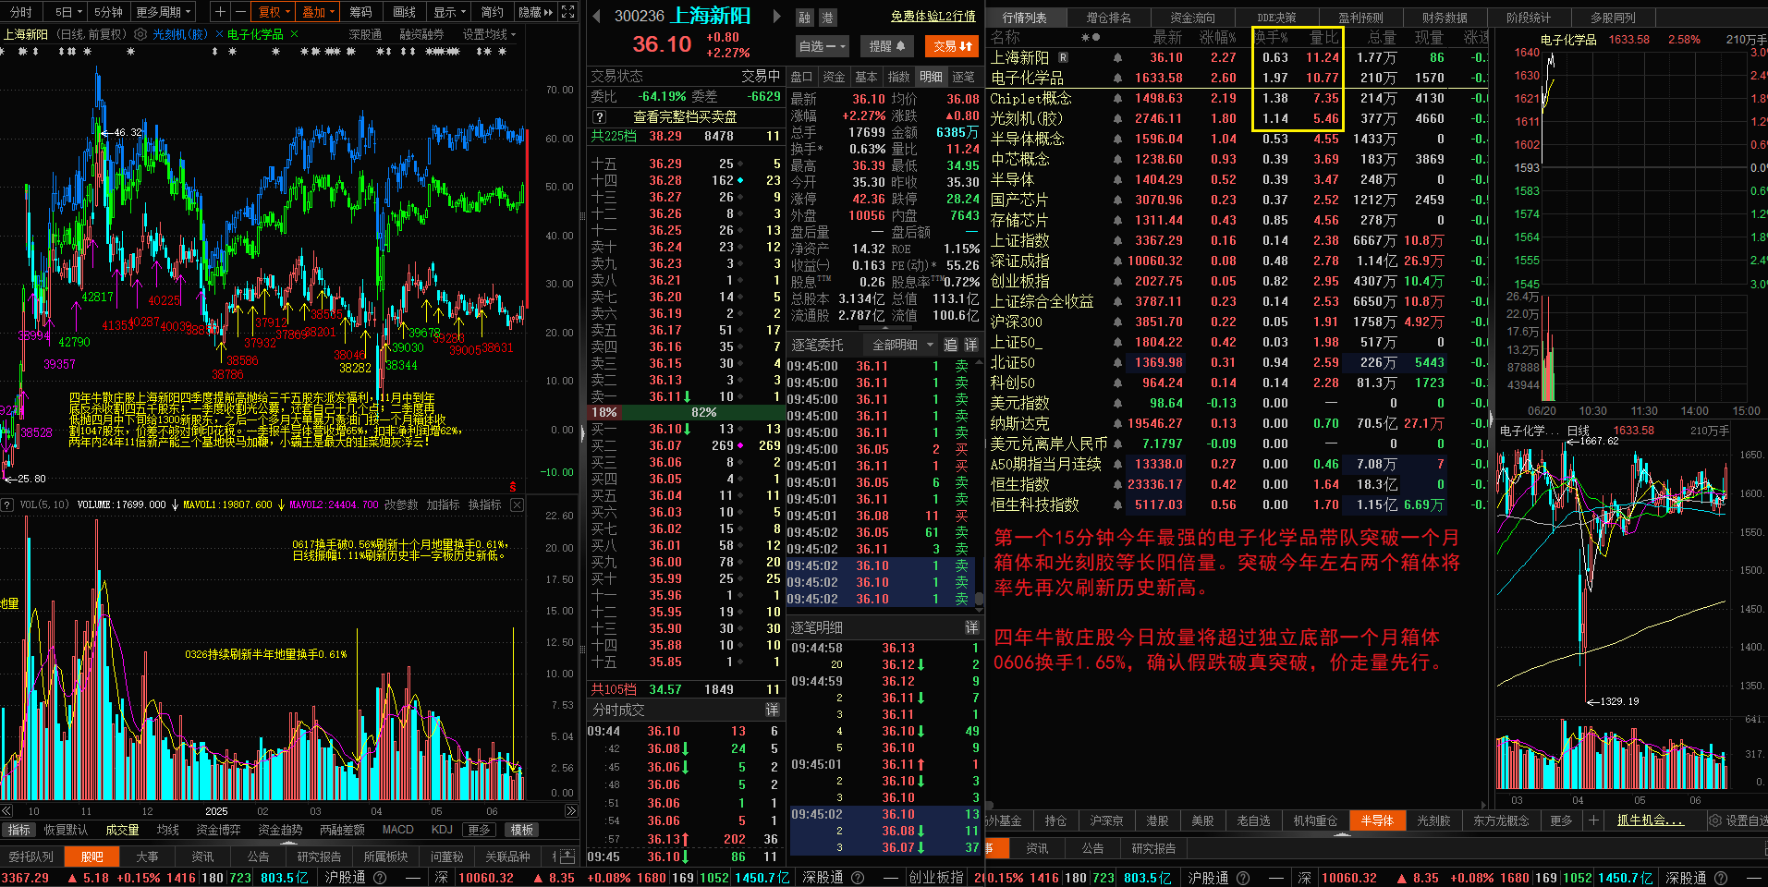1768x887 pixels.
Task: Go to next stock with right arrow
Action: point(776,16)
